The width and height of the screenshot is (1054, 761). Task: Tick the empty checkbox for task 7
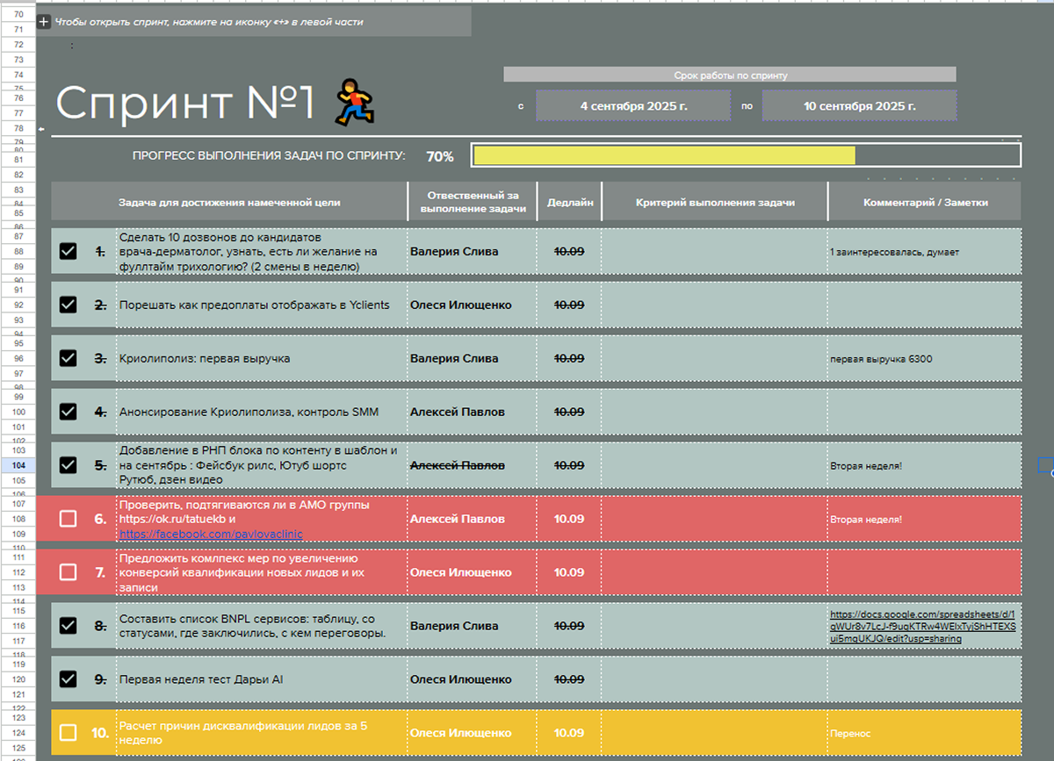coord(68,572)
